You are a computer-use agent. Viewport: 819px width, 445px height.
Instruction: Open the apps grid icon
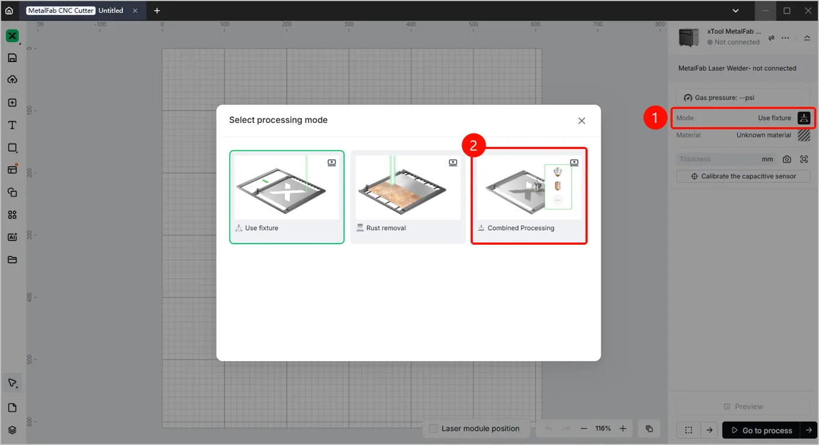coord(12,215)
